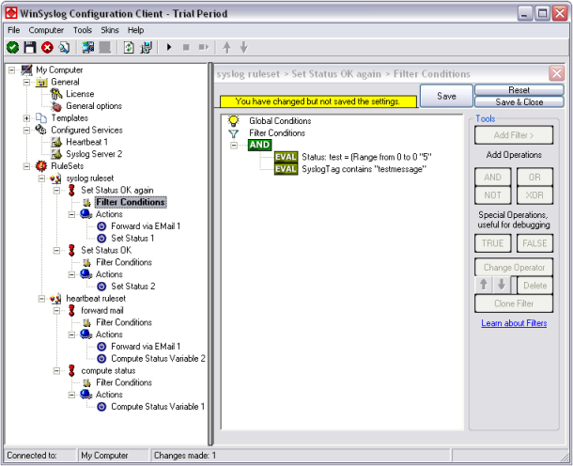
Task: Click the move up arrow in top toolbar
Action: pyautogui.click(x=227, y=48)
